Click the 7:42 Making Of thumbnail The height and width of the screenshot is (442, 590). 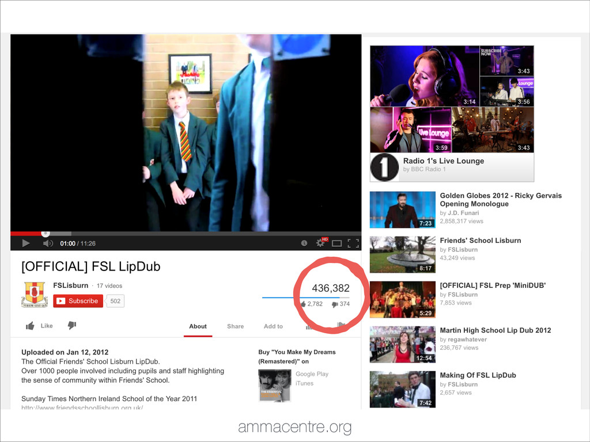point(403,390)
